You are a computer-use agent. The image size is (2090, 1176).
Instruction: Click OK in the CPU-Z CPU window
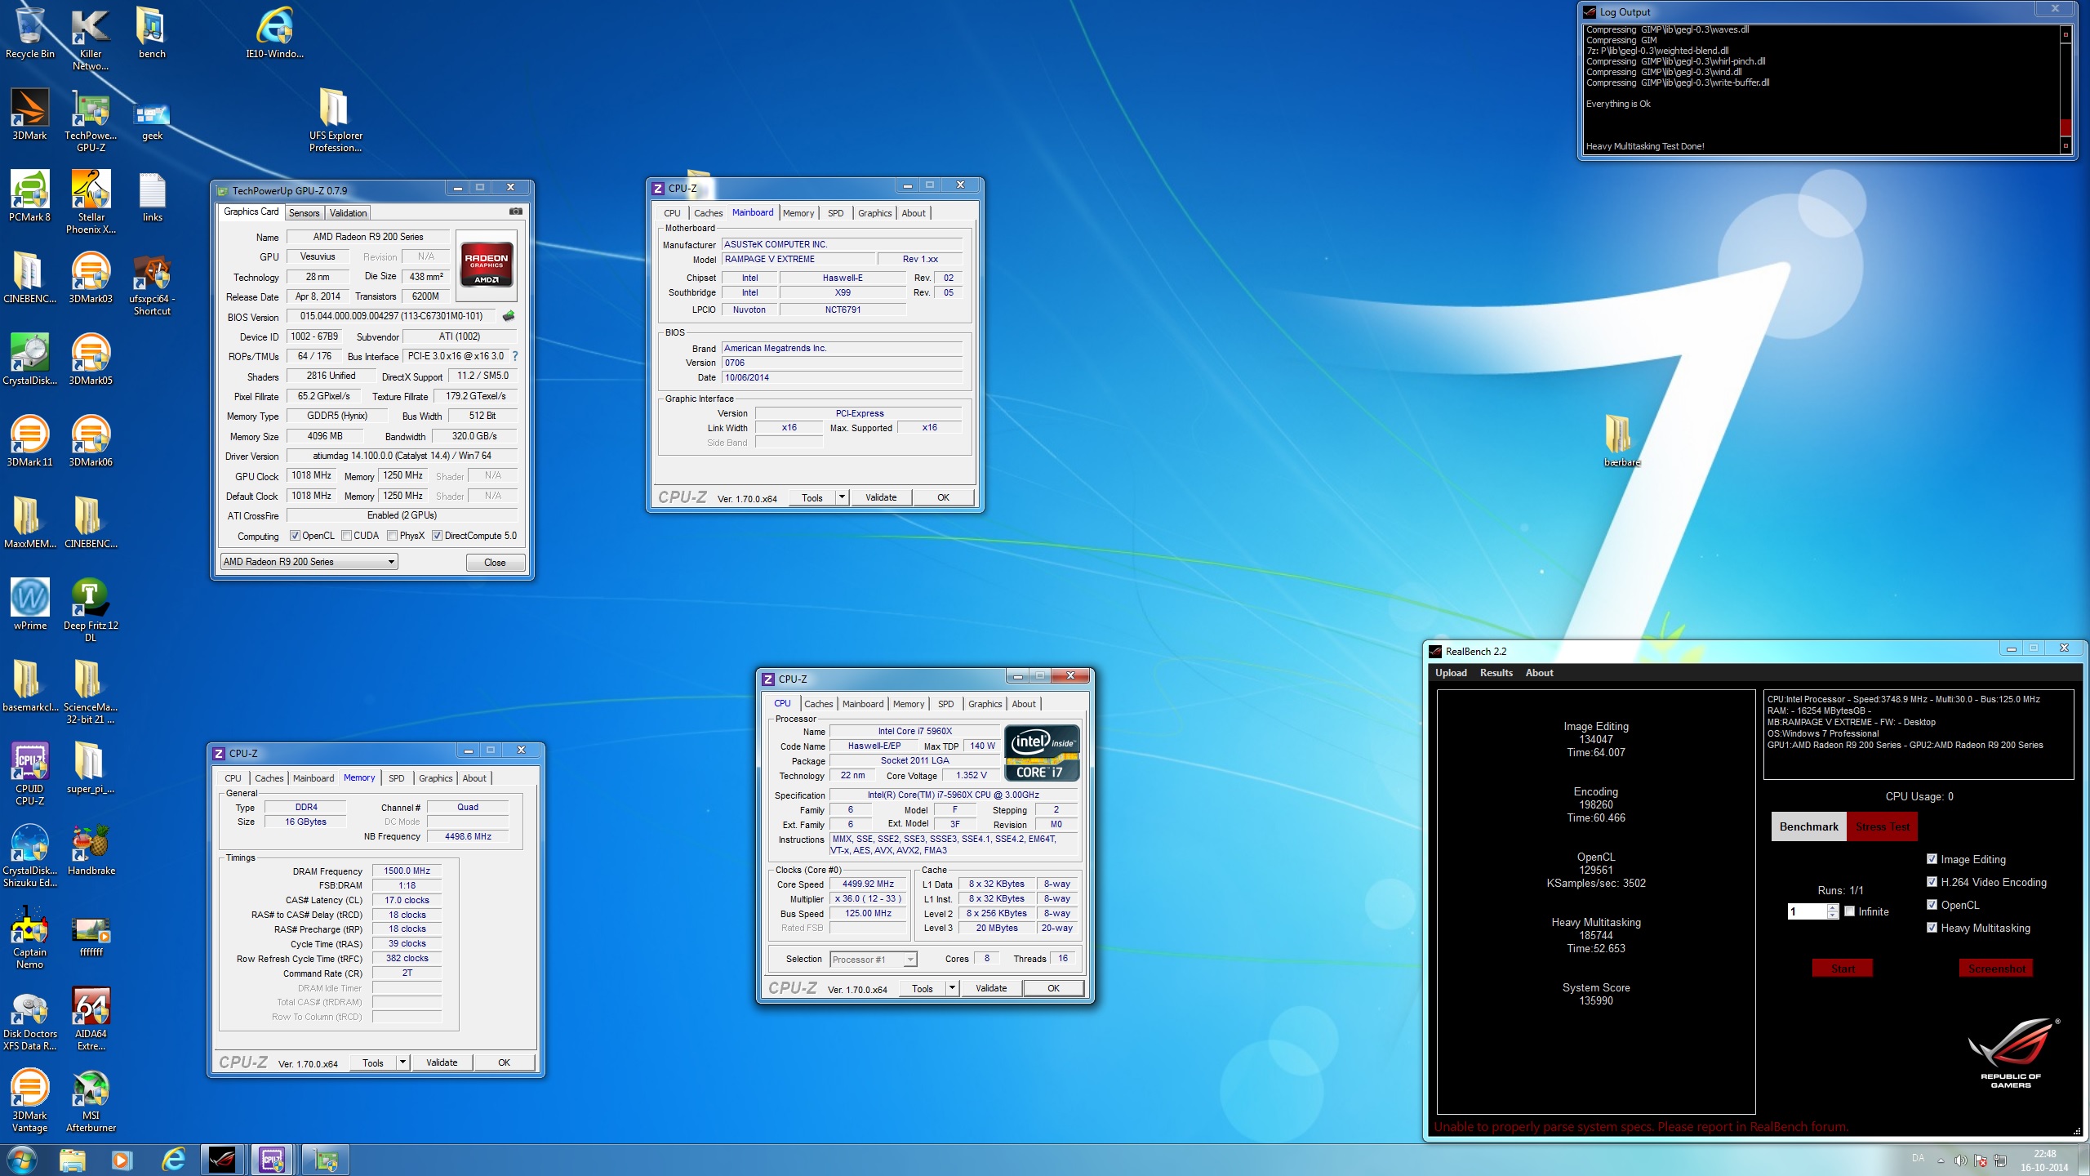click(1053, 988)
